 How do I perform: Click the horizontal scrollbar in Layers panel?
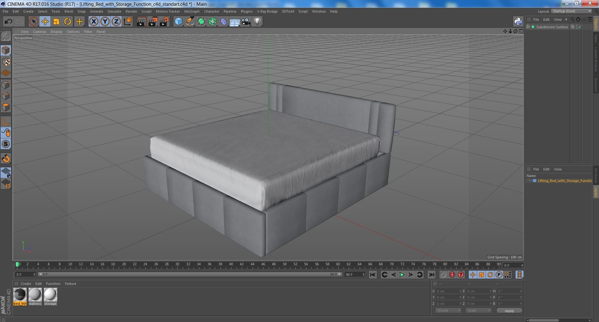coord(544,320)
